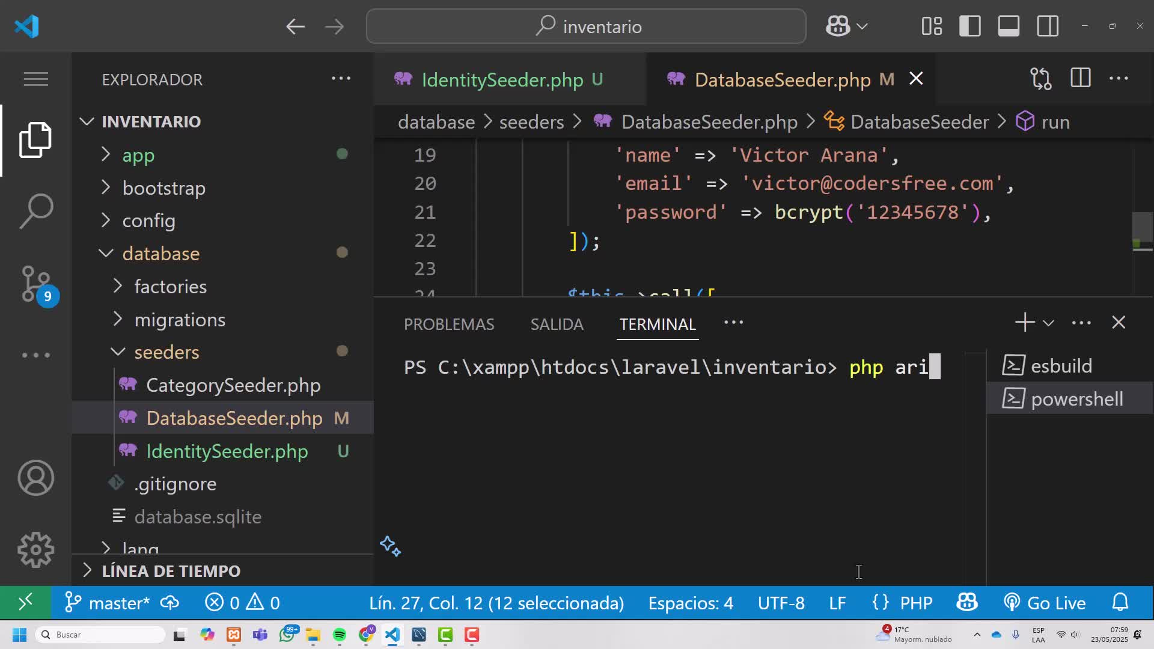Click the seeders breadcrumb
Screen dimensions: 1154x649
point(531,122)
